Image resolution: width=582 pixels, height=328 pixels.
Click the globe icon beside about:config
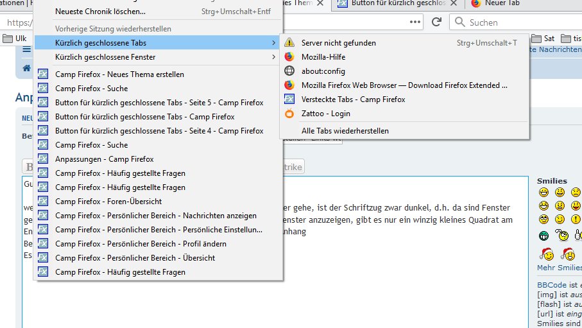tap(289, 71)
